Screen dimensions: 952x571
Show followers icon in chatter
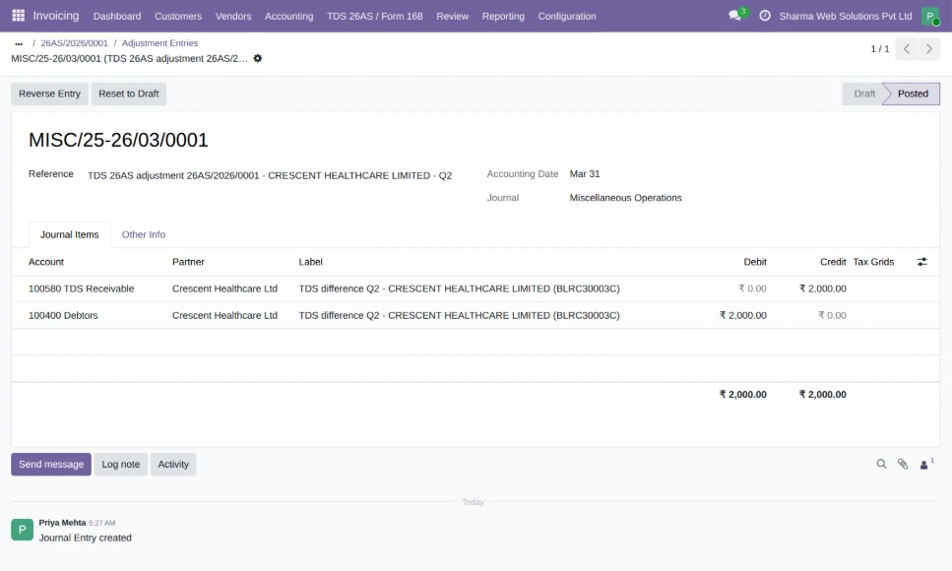click(x=925, y=464)
